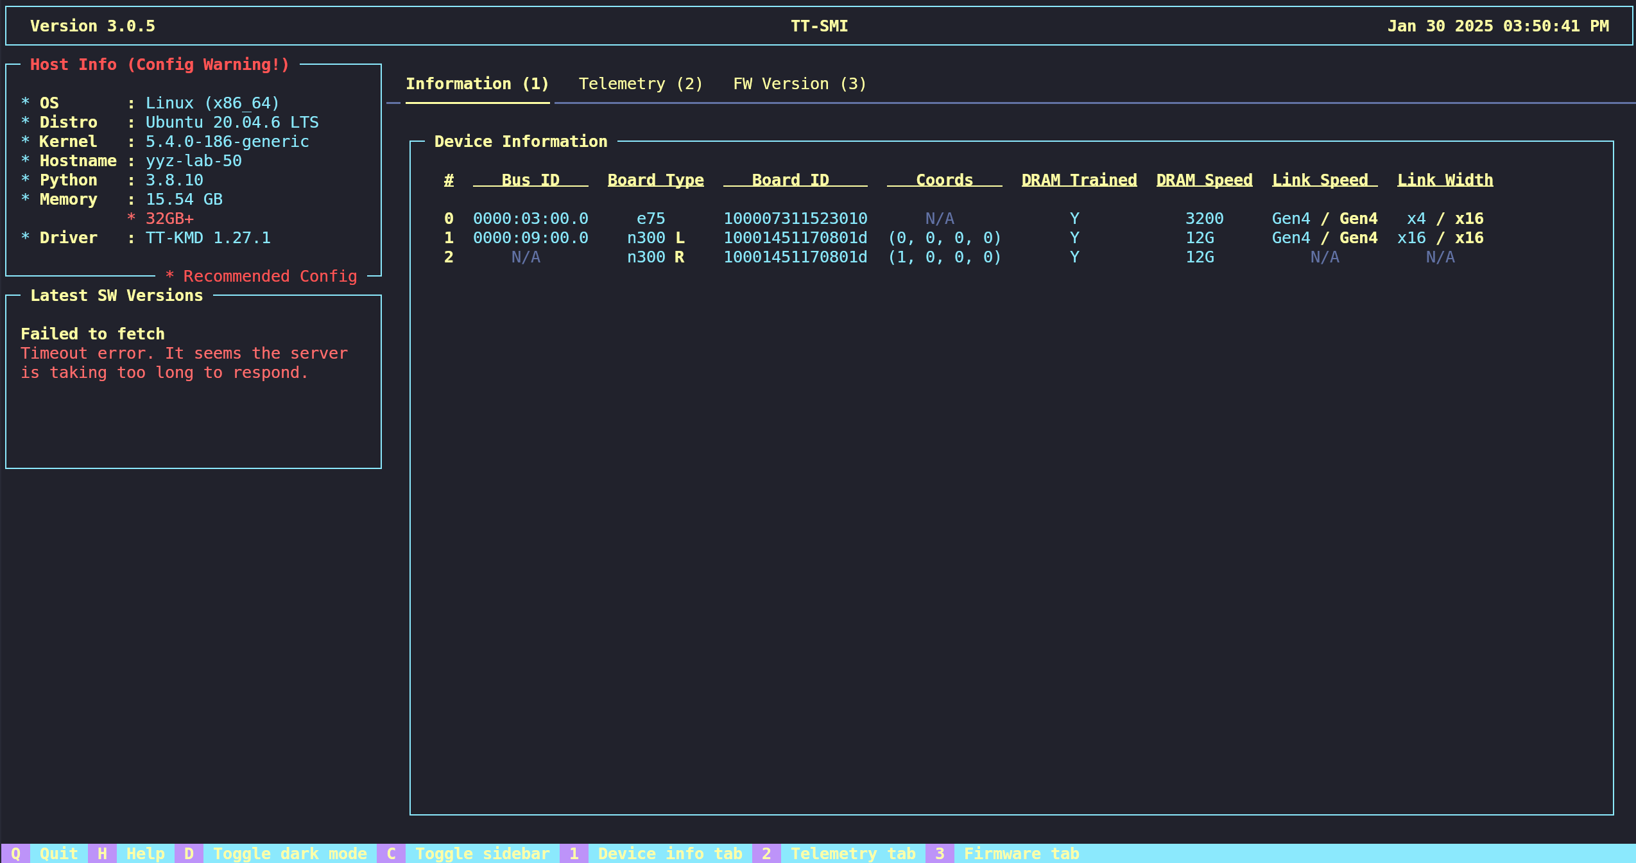The width and height of the screenshot is (1636, 863).
Task: Click link width x4 / x16
Action: pyautogui.click(x=1445, y=219)
